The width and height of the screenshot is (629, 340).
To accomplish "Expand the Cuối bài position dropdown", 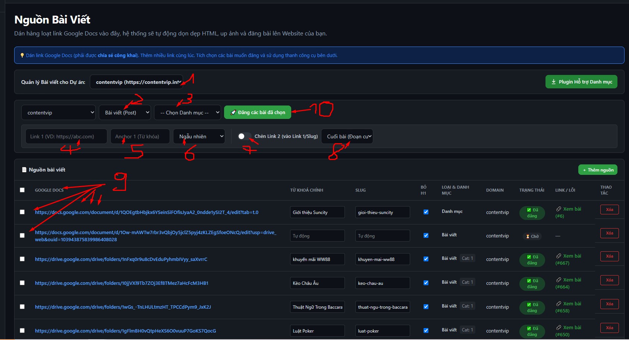I will click(x=347, y=136).
